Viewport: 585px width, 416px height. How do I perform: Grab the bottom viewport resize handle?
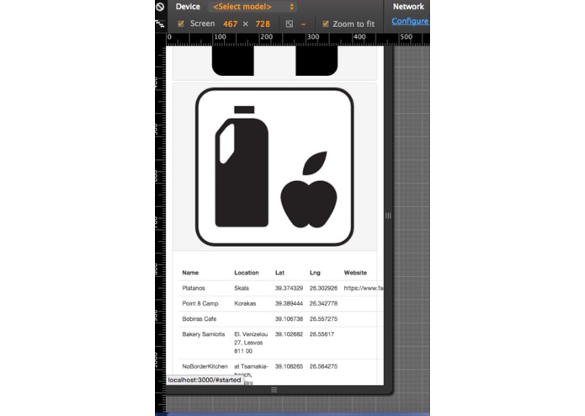pos(274,390)
